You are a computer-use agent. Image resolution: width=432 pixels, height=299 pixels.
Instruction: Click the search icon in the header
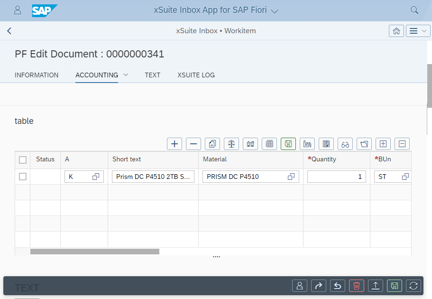pyautogui.click(x=414, y=9)
